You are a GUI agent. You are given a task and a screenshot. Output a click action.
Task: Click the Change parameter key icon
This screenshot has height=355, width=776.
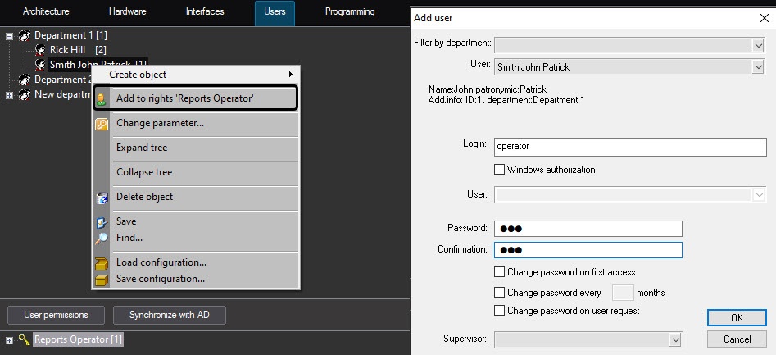(x=102, y=124)
